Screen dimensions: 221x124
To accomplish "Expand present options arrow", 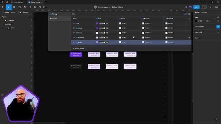I will [212, 7].
